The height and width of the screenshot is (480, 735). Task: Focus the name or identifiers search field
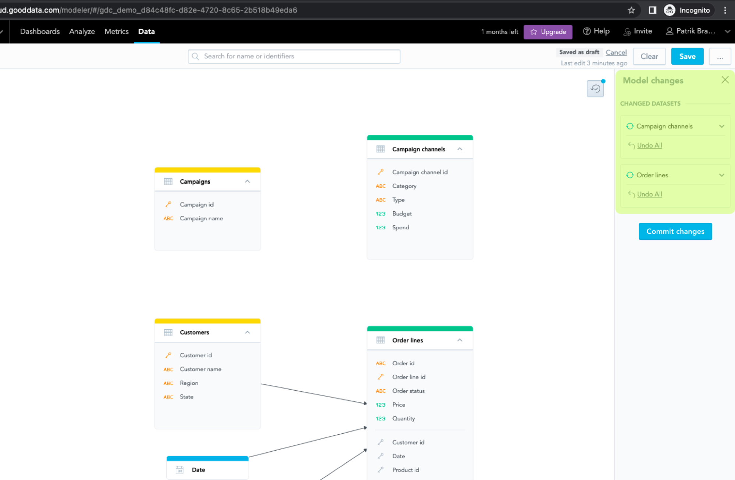click(x=294, y=56)
